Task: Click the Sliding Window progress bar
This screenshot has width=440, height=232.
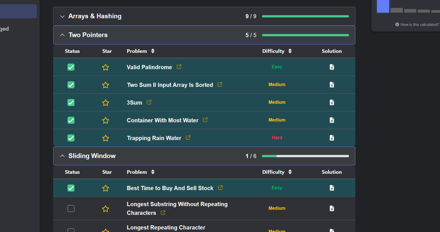Action: click(305, 156)
